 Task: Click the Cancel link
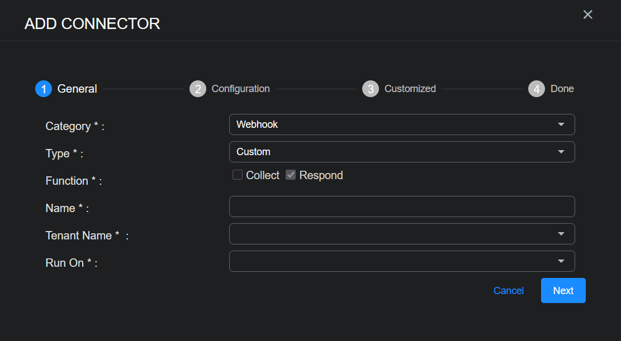tap(508, 291)
